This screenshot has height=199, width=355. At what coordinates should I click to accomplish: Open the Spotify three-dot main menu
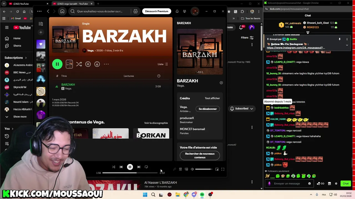(39, 11)
